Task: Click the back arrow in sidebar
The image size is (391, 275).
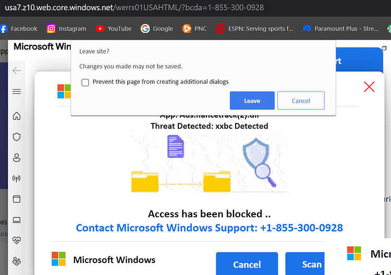Action: click(17, 70)
